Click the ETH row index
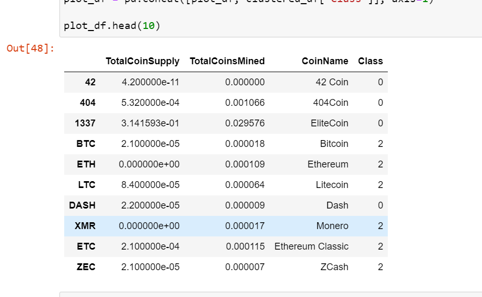The image size is (482, 297). point(86,164)
